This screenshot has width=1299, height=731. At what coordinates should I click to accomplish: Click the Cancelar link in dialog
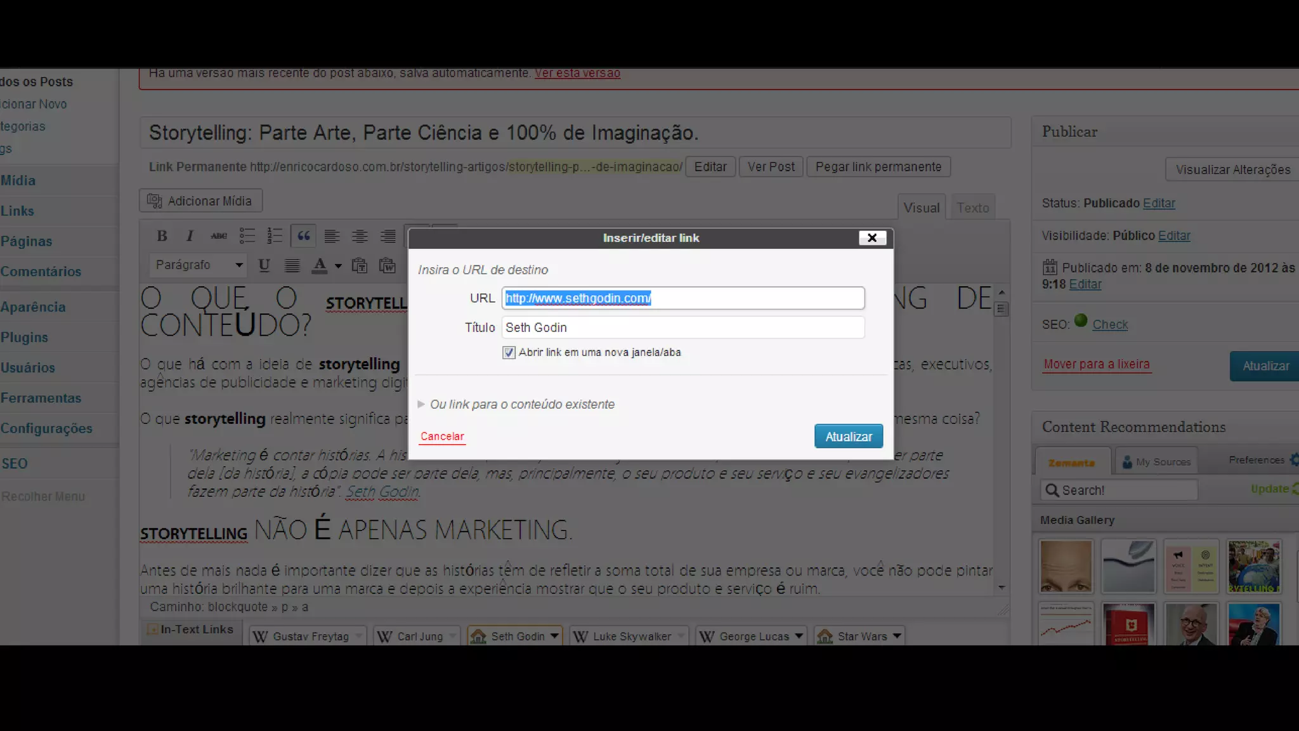point(442,436)
